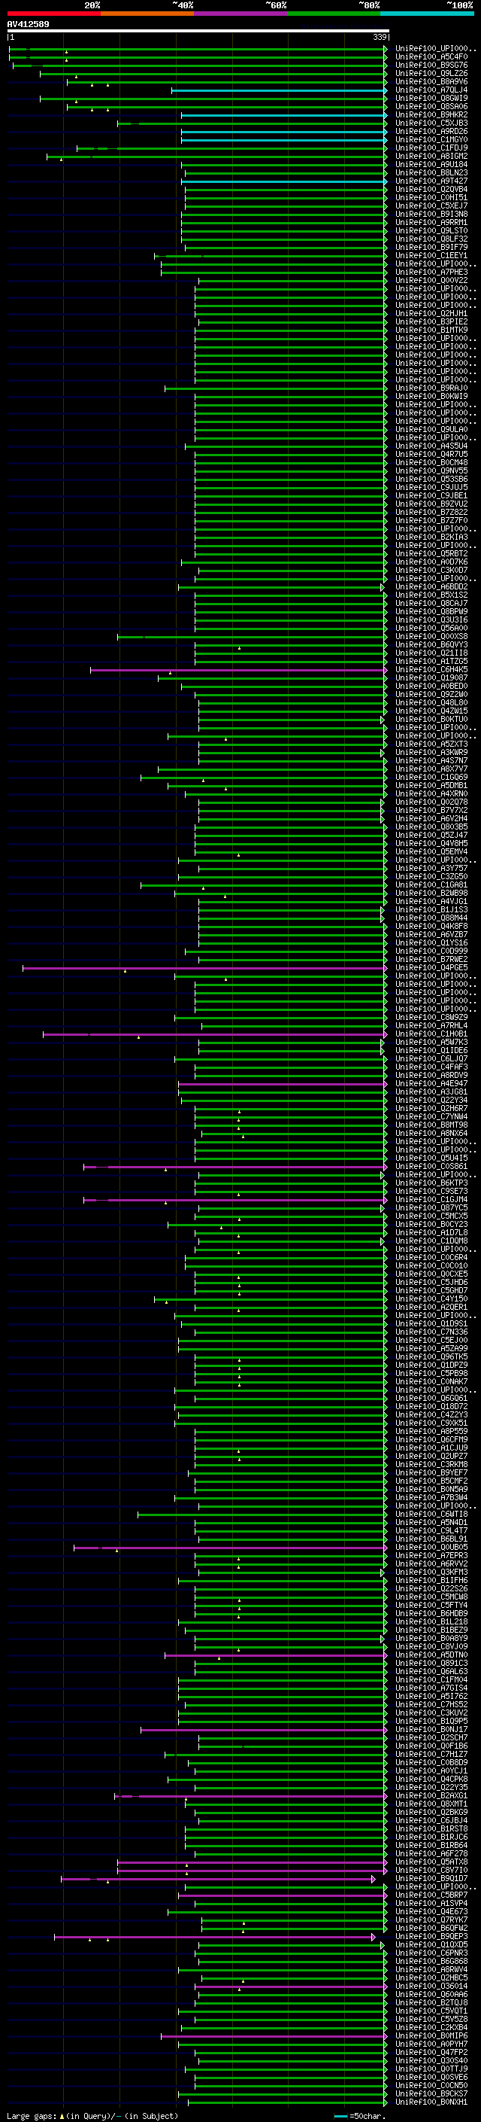Select the UniRef100_B1MTK9 label
The height and width of the screenshot is (2122, 481).
pyautogui.click(x=431, y=330)
